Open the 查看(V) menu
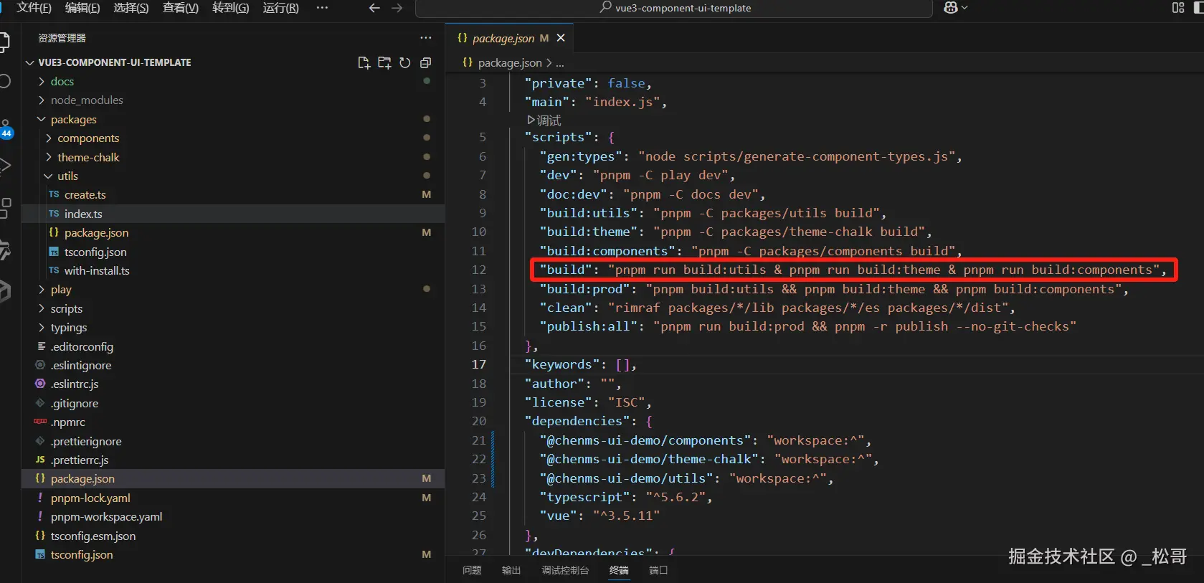Viewport: 1204px width, 583px height. pyautogui.click(x=180, y=8)
